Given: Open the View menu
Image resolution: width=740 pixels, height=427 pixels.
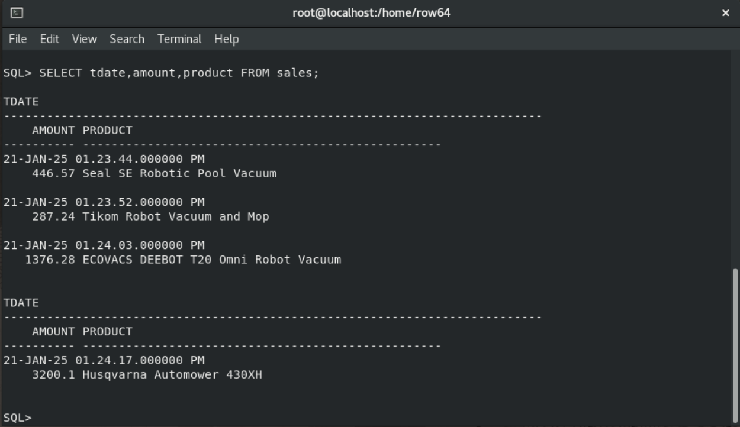Looking at the screenshot, I should (x=84, y=39).
